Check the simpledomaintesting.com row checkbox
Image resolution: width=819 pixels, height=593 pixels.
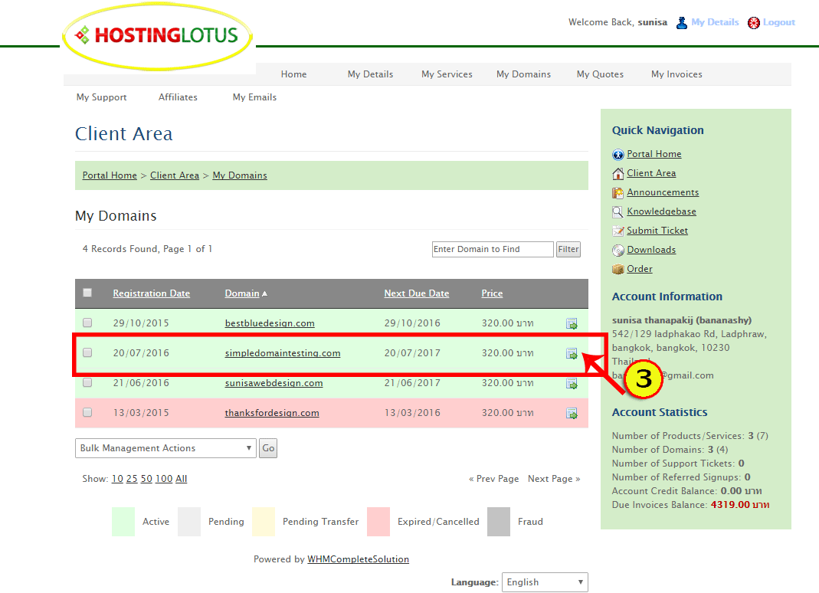point(87,352)
